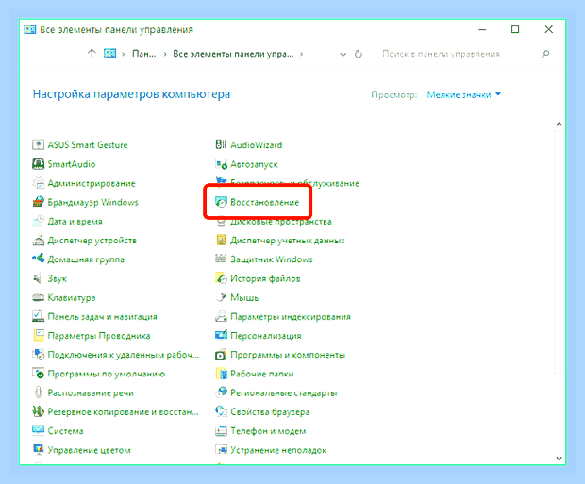The image size is (585, 484).
Task: Open the Мышь mouse icon
Action: pos(221,297)
